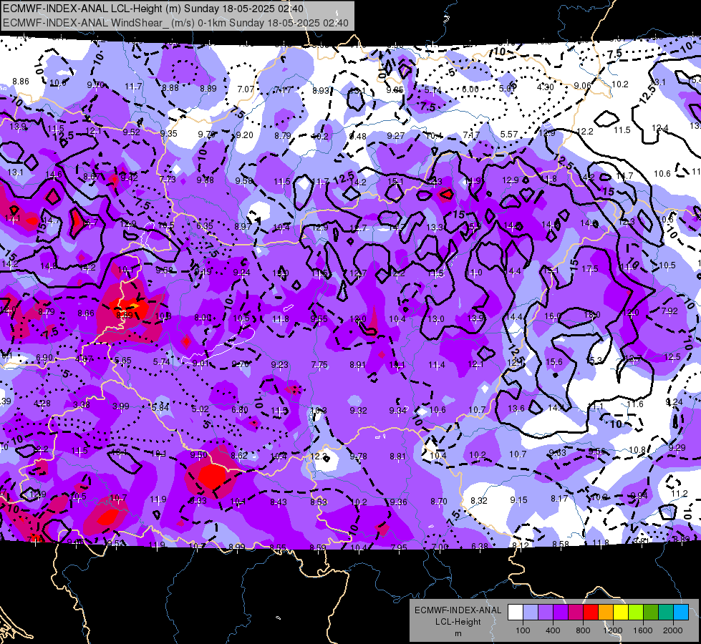The height and width of the screenshot is (644, 701).
Task: Click the WindShear_ (m/s) 0-1km header line
Action: pos(175,23)
